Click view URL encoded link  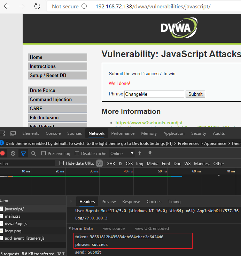152,228
